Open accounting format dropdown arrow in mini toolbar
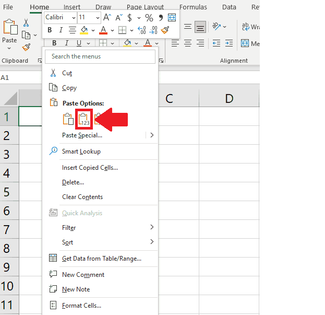Viewport: 325px width, 315px height. [x=139, y=18]
